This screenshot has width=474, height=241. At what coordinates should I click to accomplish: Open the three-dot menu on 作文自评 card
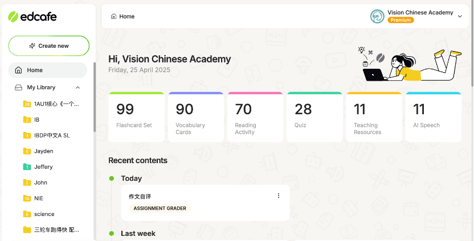click(279, 196)
